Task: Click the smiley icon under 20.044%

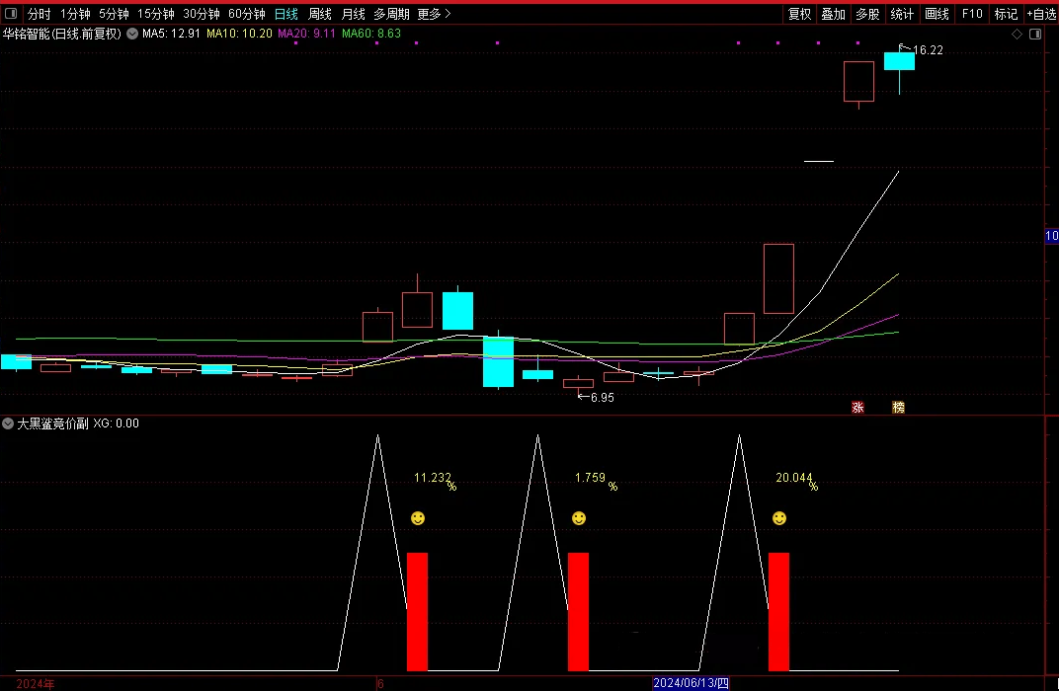Action: [x=779, y=518]
